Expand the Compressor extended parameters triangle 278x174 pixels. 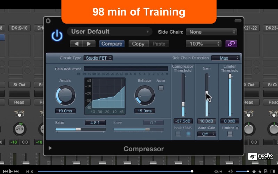pyautogui.click(x=50, y=148)
